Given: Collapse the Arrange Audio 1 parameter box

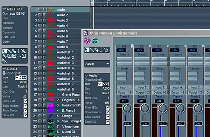Looking at the screenshot, I should click(4, 69).
